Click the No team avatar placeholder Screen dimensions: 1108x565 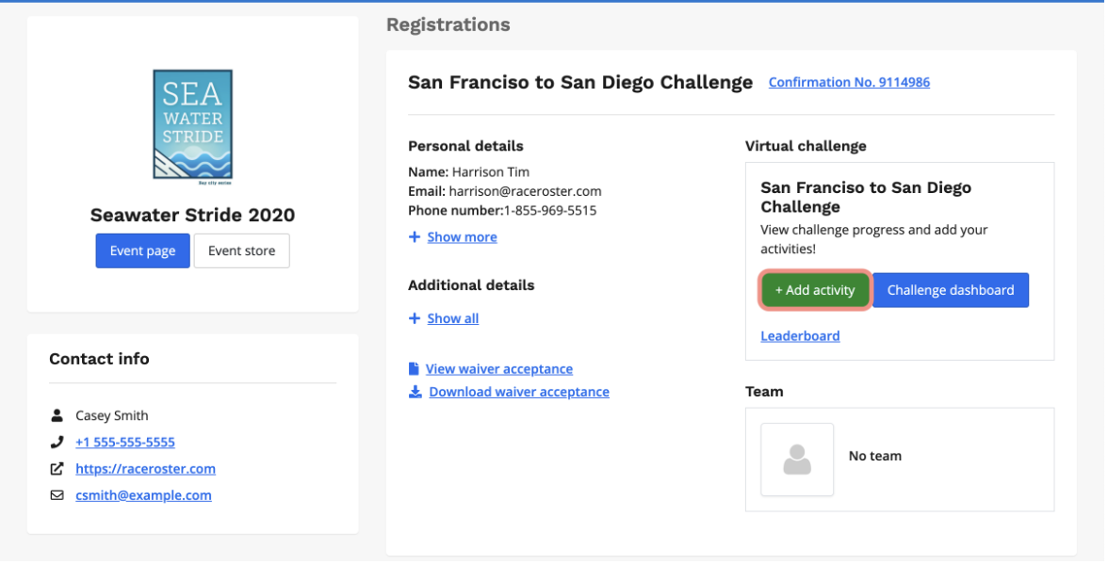(x=797, y=460)
